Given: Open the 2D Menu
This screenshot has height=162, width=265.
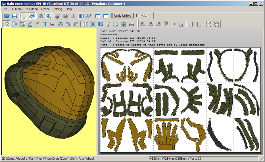Looking at the screenshot, I should click(x=32, y=9).
